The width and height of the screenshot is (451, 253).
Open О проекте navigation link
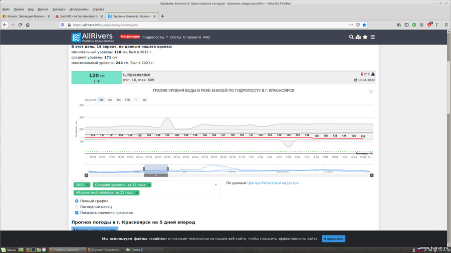[192, 37]
